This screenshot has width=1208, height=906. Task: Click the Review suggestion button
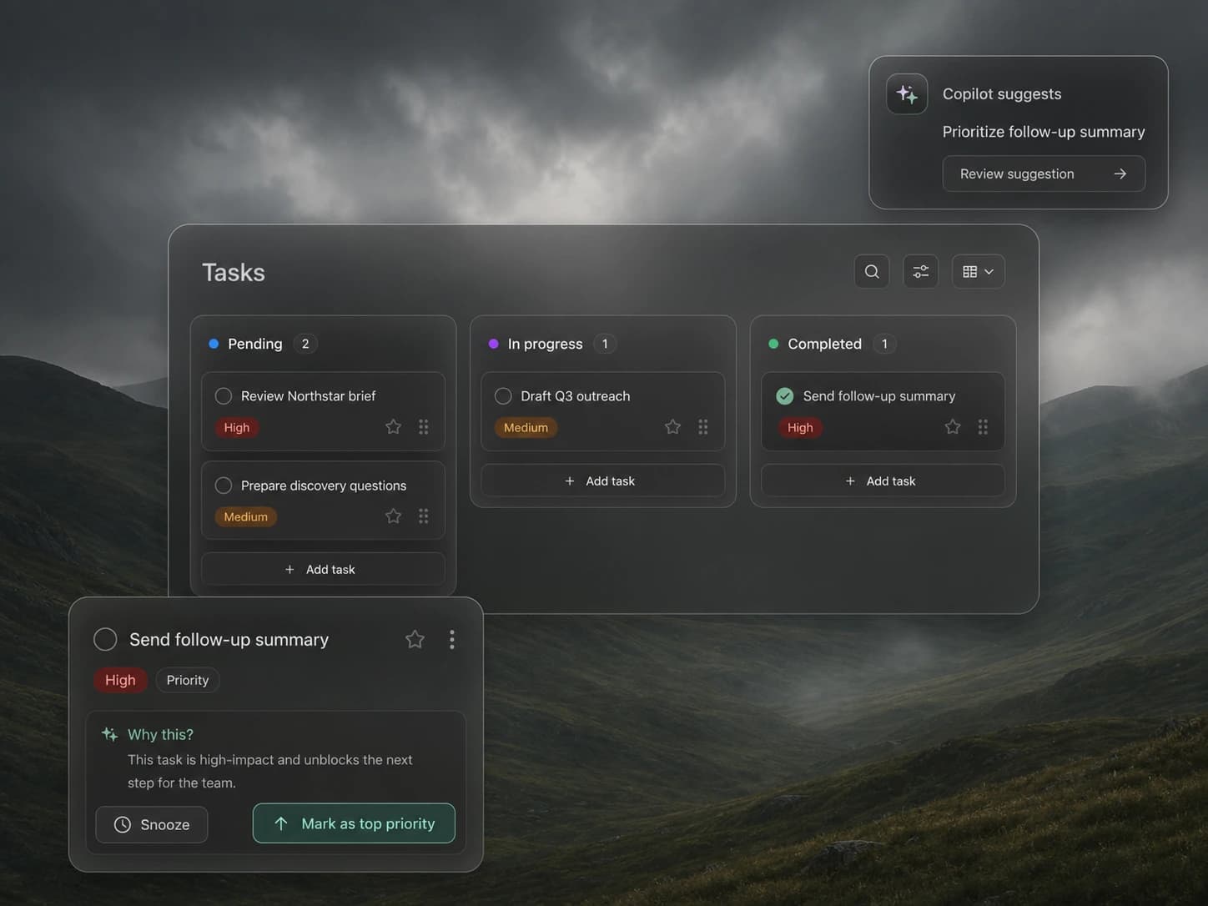tap(1044, 174)
